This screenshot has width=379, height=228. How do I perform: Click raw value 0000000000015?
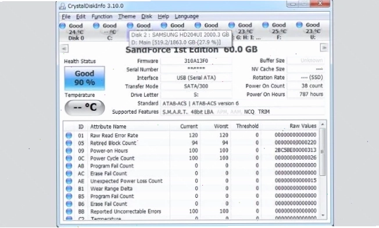(295, 180)
